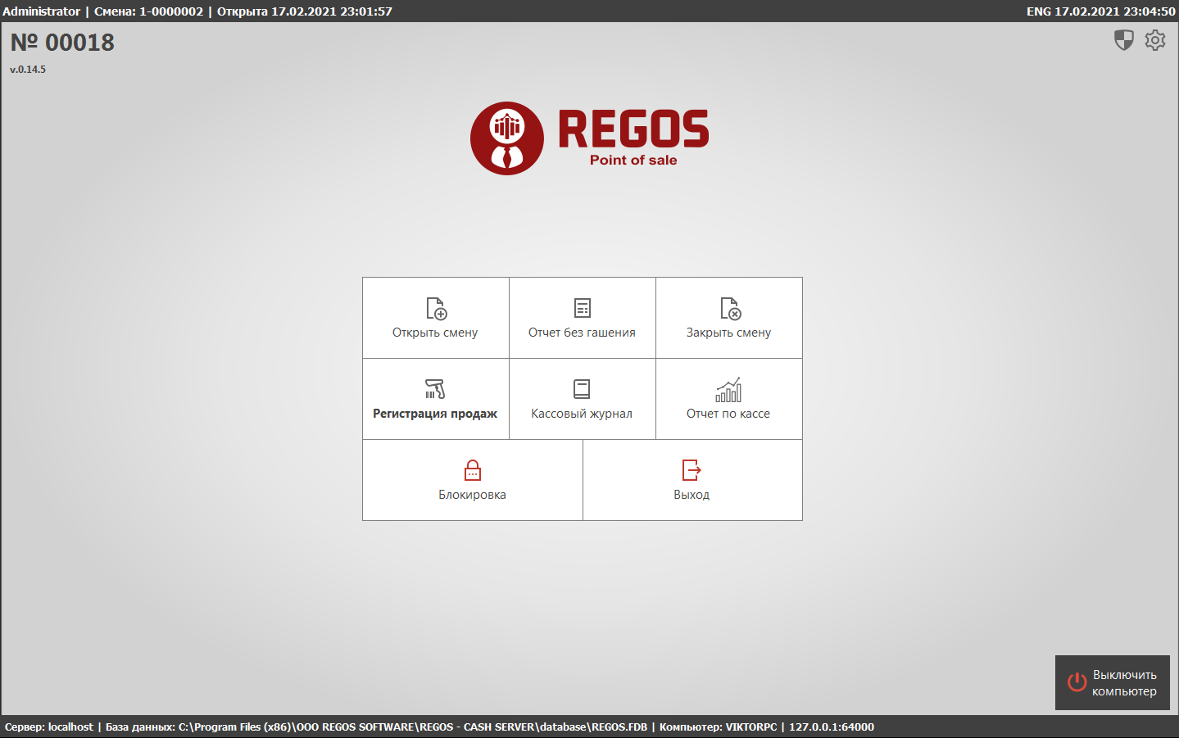Click the № 00018 number
Viewport: 1179px width, 738px height.
tap(62, 43)
